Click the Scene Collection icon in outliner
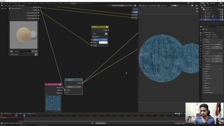 pyautogui.click(x=202, y=8)
